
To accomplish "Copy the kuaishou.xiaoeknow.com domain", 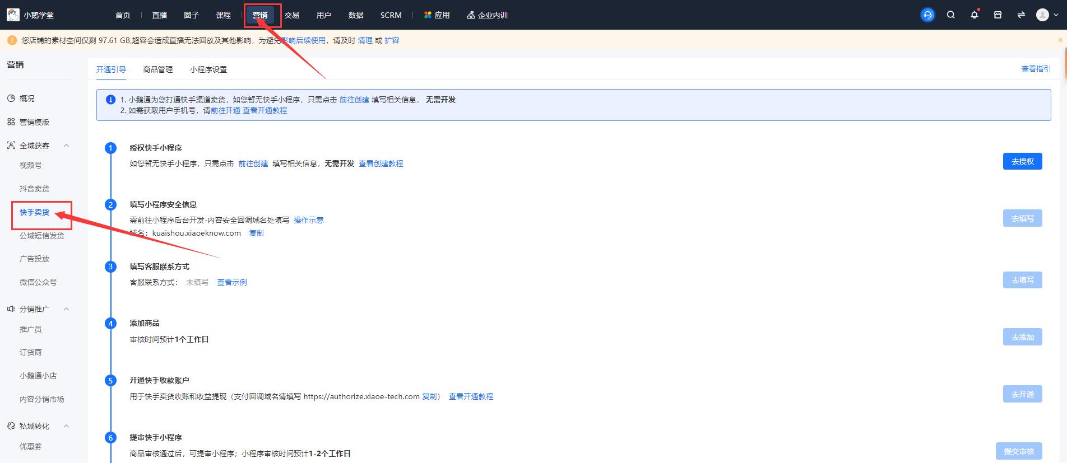I will pyautogui.click(x=256, y=233).
